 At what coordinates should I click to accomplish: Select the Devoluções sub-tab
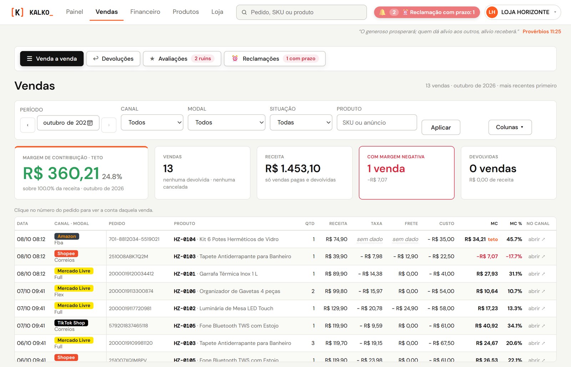coord(113,58)
